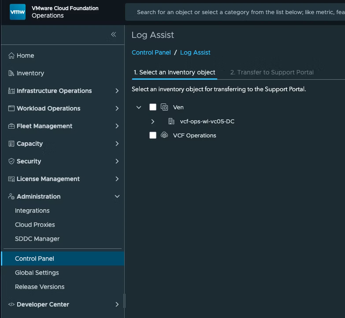This screenshot has width=345, height=318.
Task: Open Transfer to Support Portal tab
Action: (272, 72)
